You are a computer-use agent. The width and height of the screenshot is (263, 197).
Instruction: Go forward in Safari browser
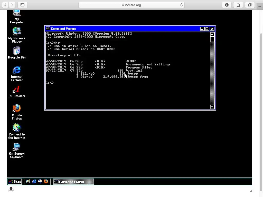(12, 5)
